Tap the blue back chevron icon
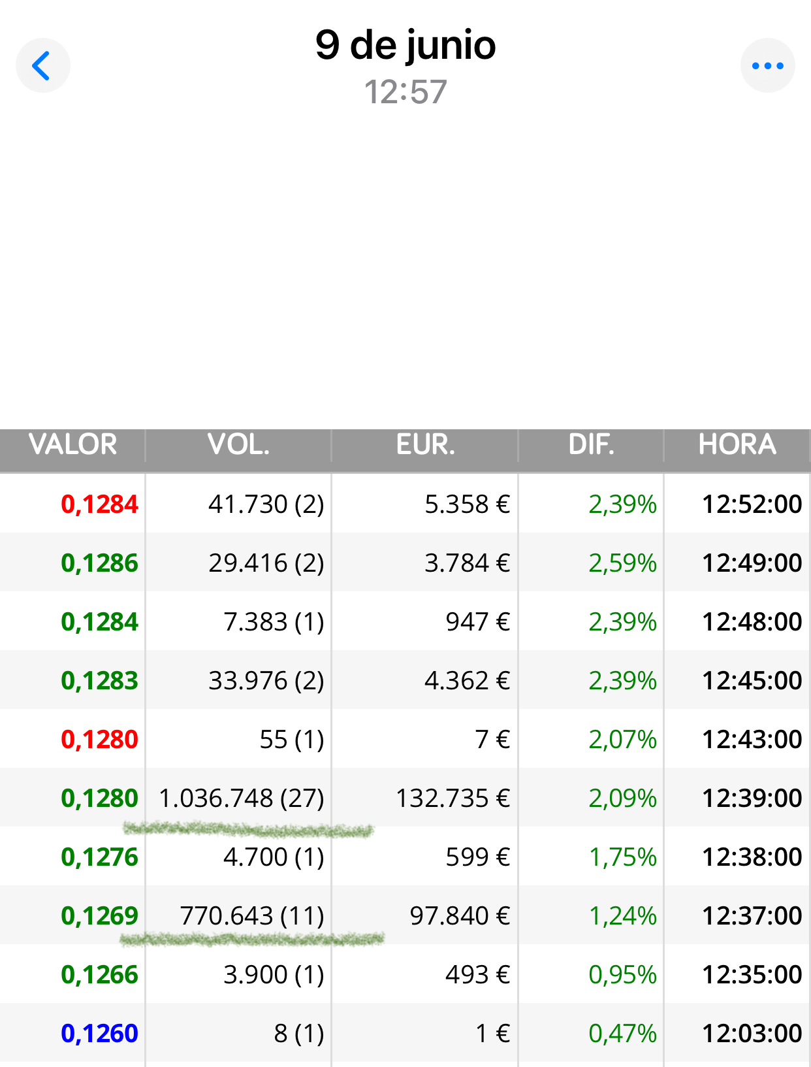Viewport: 811px width, 1067px height. click(x=42, y=65)
